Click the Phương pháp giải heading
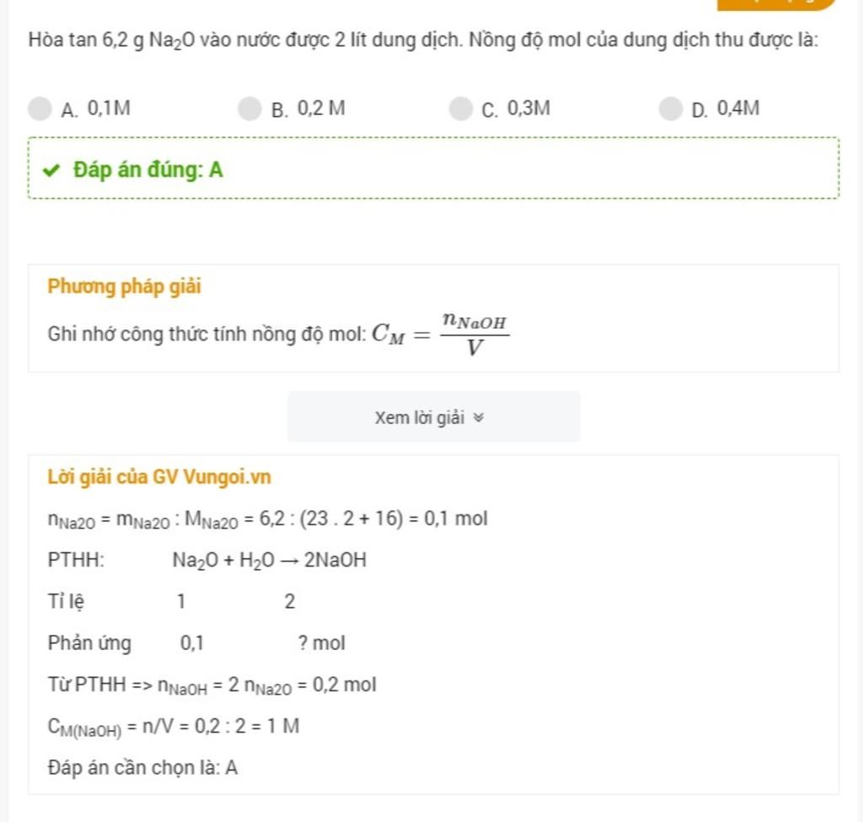 point(125,287)
